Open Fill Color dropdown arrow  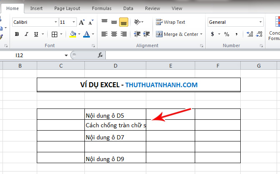tap(79, 34)
